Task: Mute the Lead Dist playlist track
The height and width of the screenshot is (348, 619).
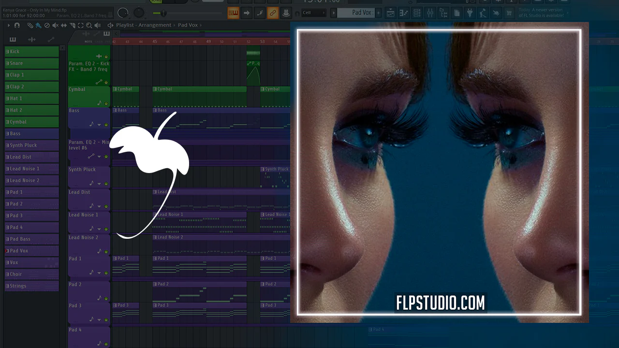Action: 106,206
